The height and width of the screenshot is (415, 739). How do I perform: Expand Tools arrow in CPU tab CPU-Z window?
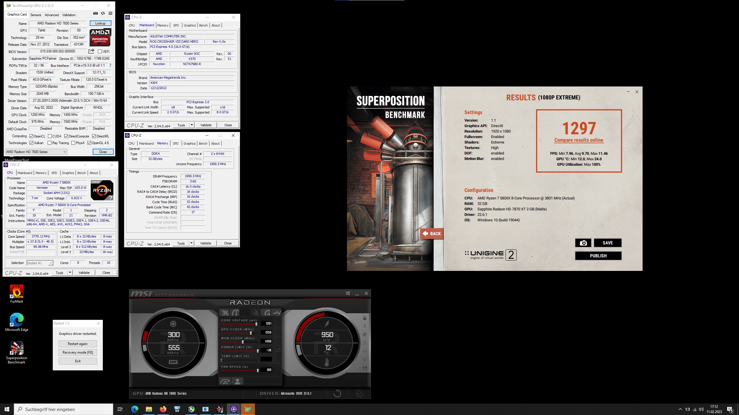pyautogui.click(x=70, y=273)
